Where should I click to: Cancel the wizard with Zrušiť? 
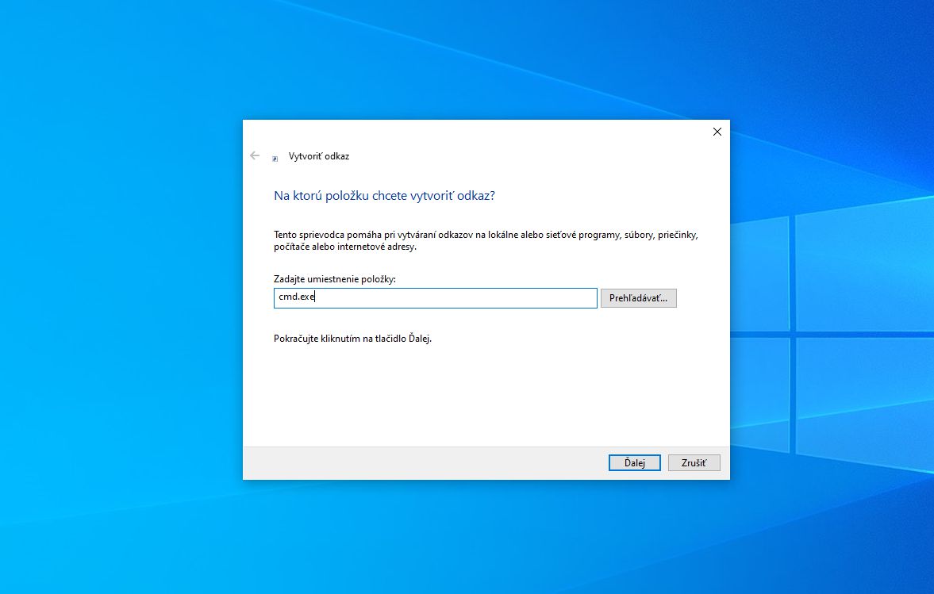click(694, 463)
